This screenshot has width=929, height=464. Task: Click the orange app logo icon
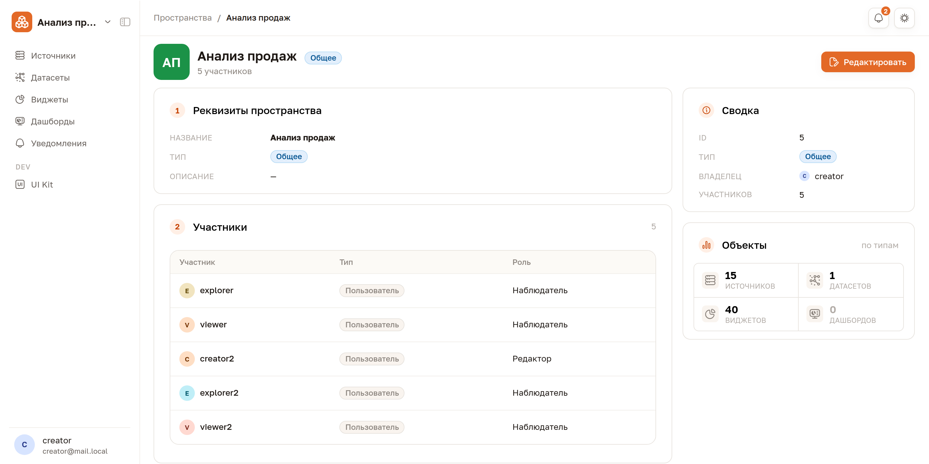coord(22,22)
